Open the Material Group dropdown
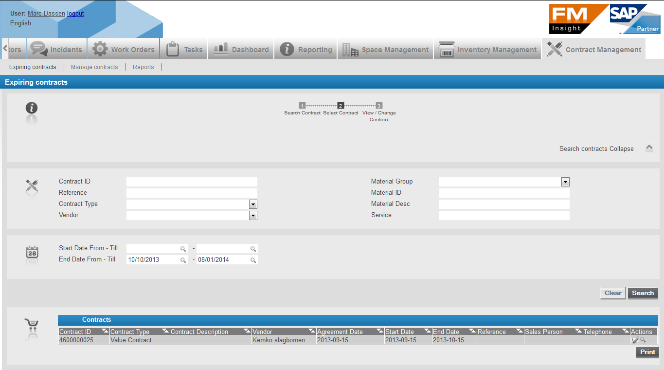This screenshot has height=370, width=664. click(565, 182)
